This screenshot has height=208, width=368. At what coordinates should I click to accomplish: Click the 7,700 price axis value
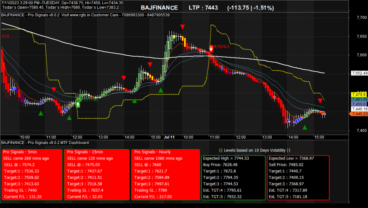[362, 18]
